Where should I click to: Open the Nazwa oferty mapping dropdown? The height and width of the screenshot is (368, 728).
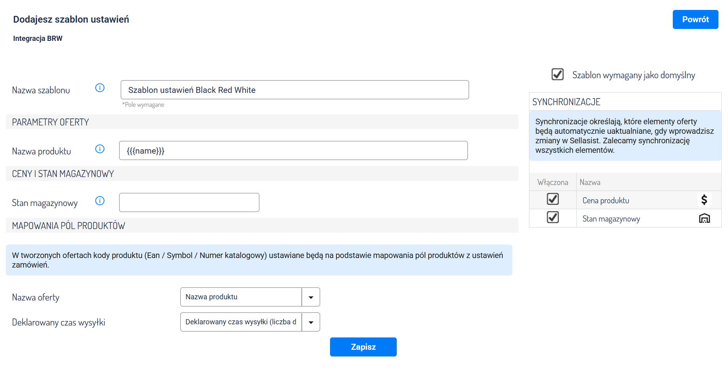[311, 297]
